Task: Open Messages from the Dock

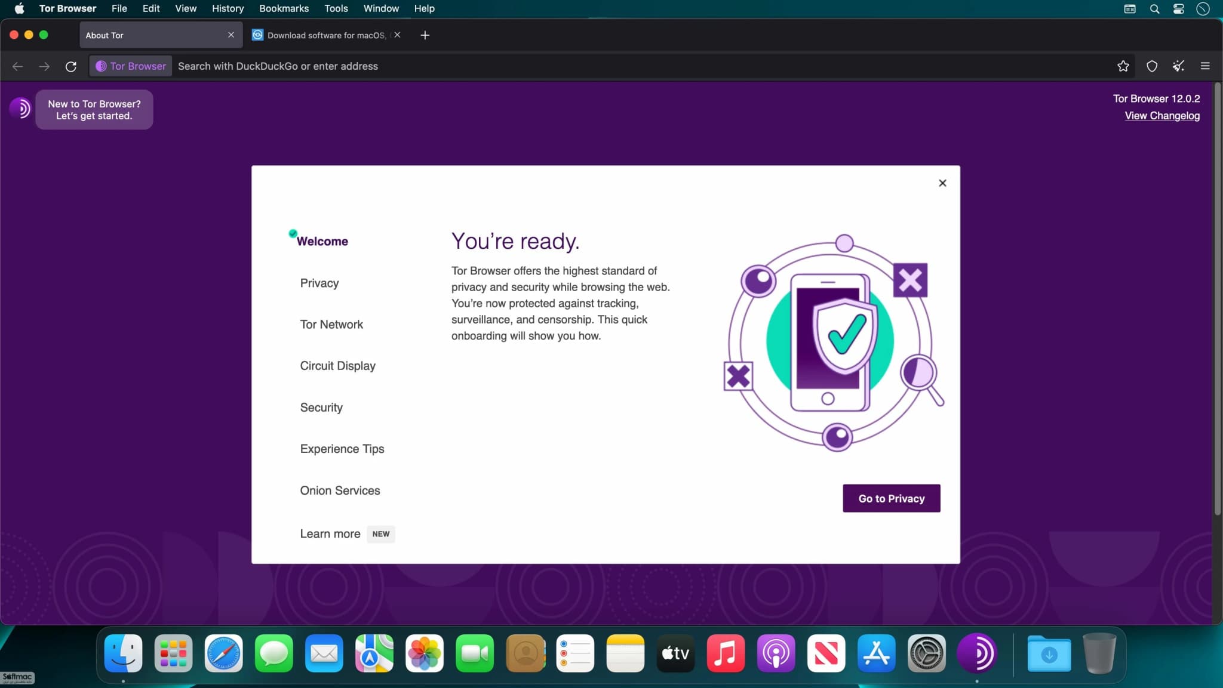Action: click(x=274, y=653)
